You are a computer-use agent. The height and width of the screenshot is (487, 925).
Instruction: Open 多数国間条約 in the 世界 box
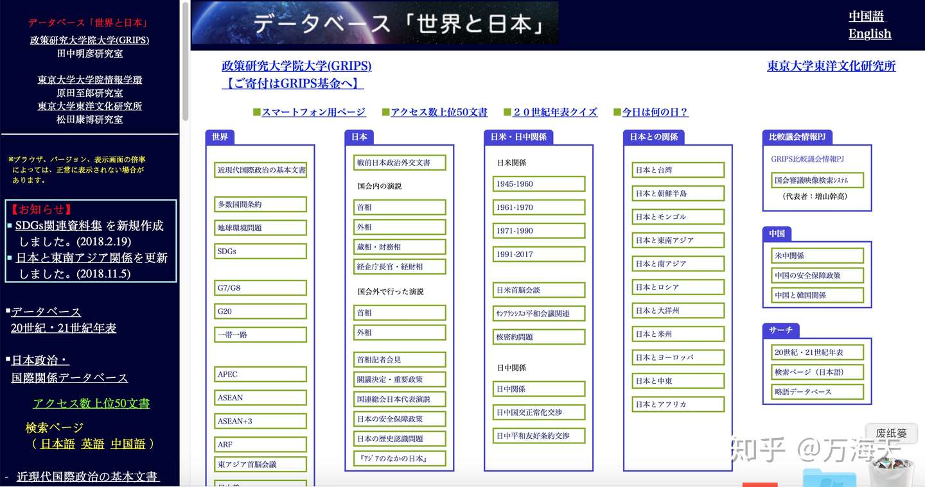click(260, 204)
